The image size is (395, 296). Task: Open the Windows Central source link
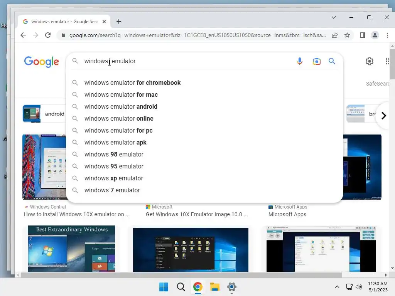coord(45,207)
